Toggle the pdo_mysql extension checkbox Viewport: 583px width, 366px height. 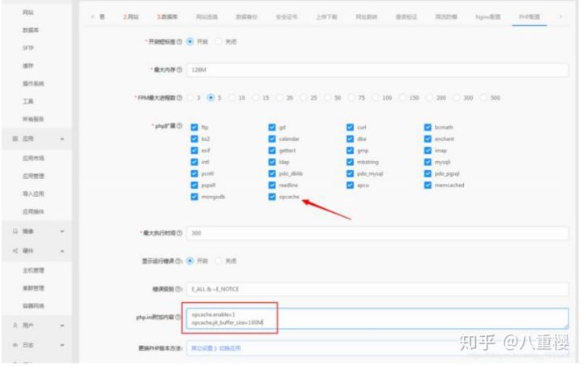click(351, 174)
